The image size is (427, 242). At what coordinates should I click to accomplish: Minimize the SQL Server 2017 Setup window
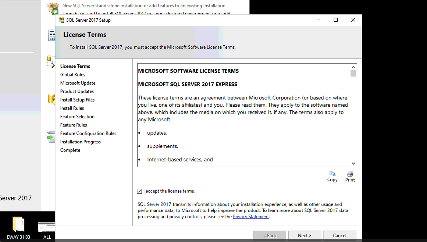(x=319, y=20)
